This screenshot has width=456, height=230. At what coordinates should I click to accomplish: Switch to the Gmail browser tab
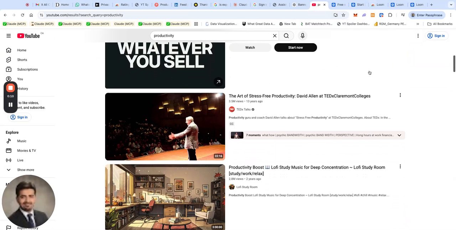[42, 5]
